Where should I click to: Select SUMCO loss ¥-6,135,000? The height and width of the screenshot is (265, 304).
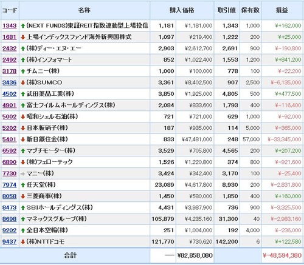point(286,82)
